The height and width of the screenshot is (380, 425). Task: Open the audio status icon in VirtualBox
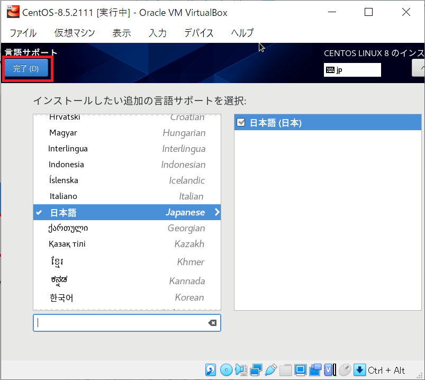241,370
